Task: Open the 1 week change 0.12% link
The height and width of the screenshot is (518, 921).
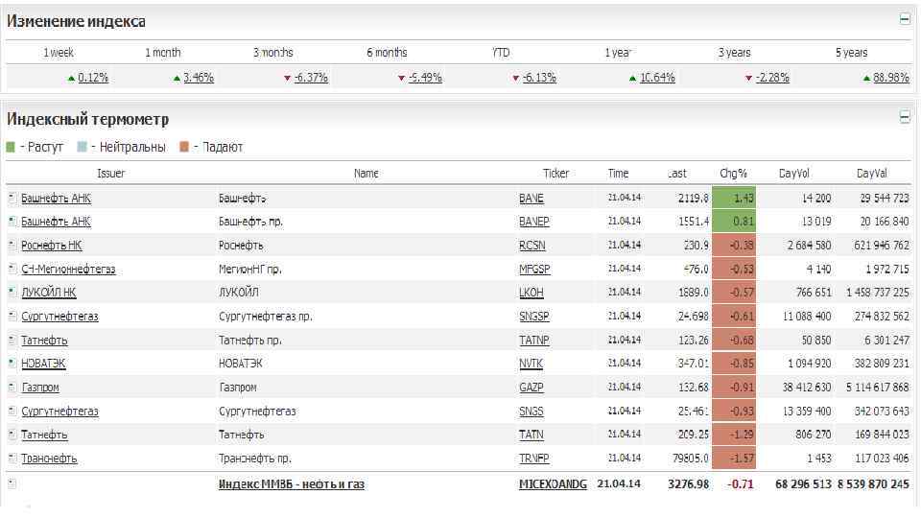Action: click(93, 78)
